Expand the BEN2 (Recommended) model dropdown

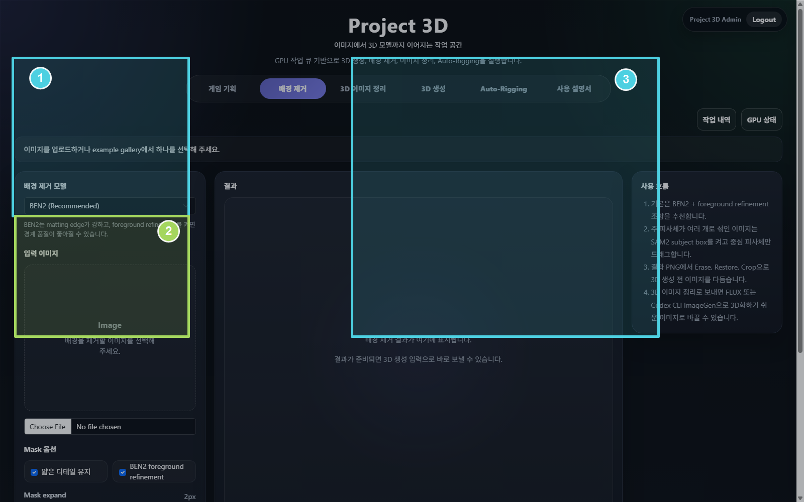(110, 206)
